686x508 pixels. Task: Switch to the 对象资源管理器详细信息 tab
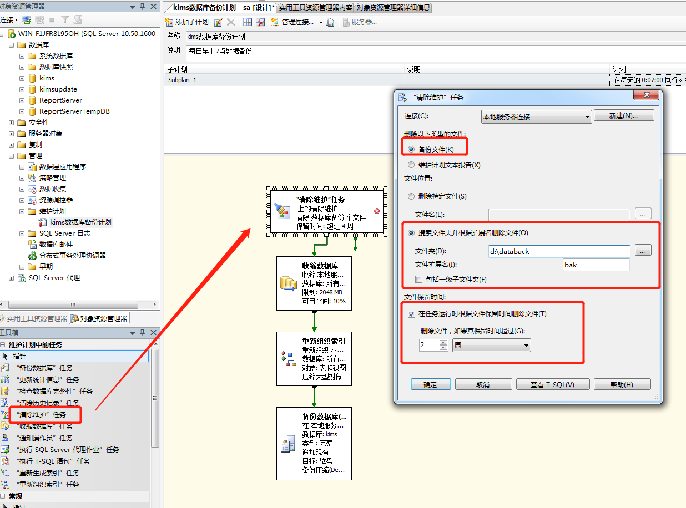click(x=394, y=7)
